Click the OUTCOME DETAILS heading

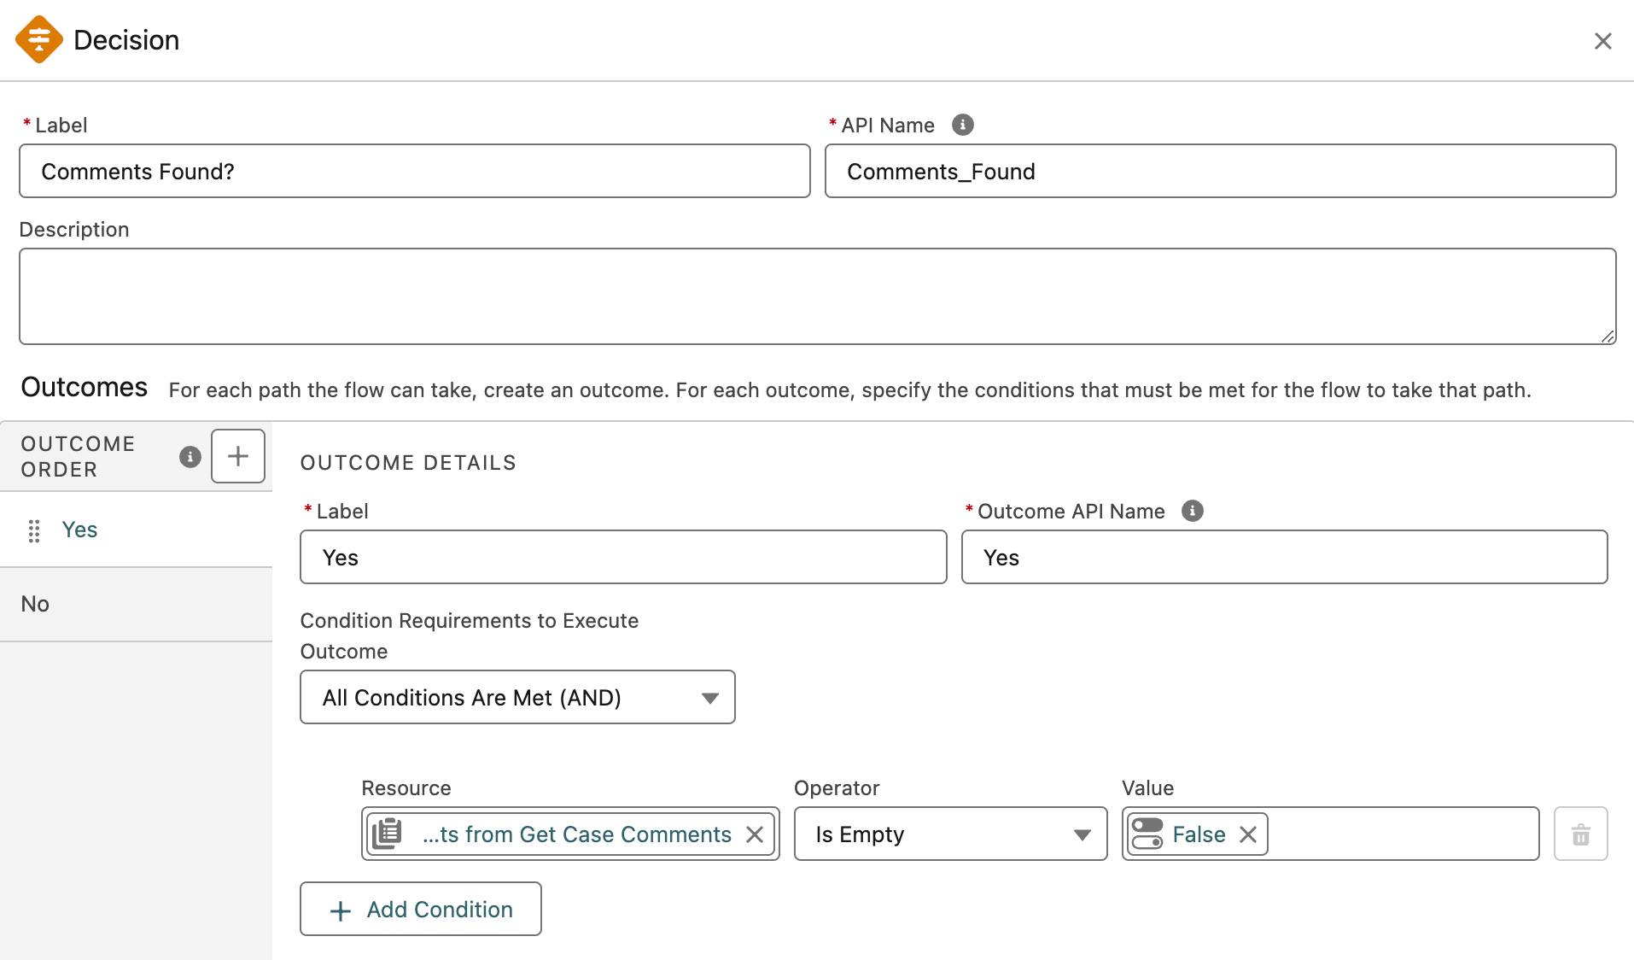tap(408, 463)
